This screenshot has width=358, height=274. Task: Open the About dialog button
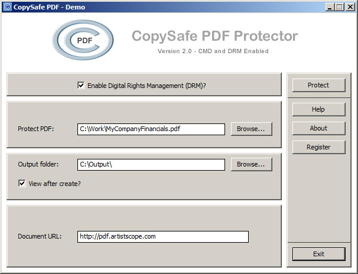(318, 129)
